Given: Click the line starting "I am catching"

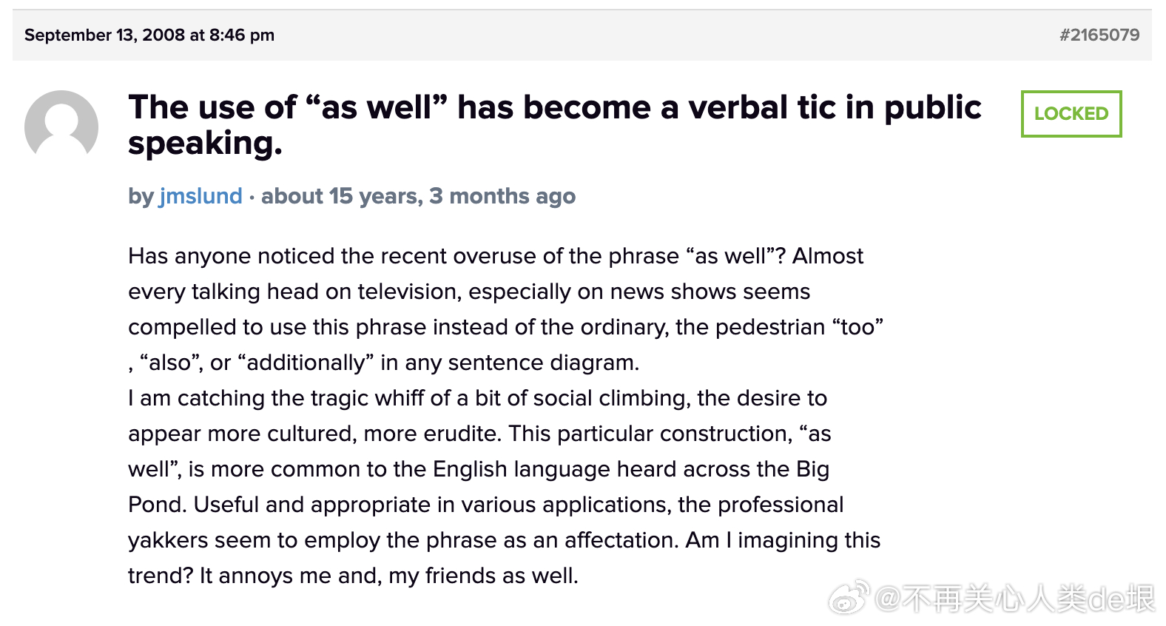Looking at the screenshot, I should pos(477,398).
